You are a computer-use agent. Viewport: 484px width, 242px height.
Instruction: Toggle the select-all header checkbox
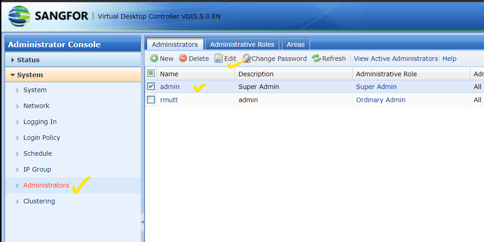click(x=150, y=74)
